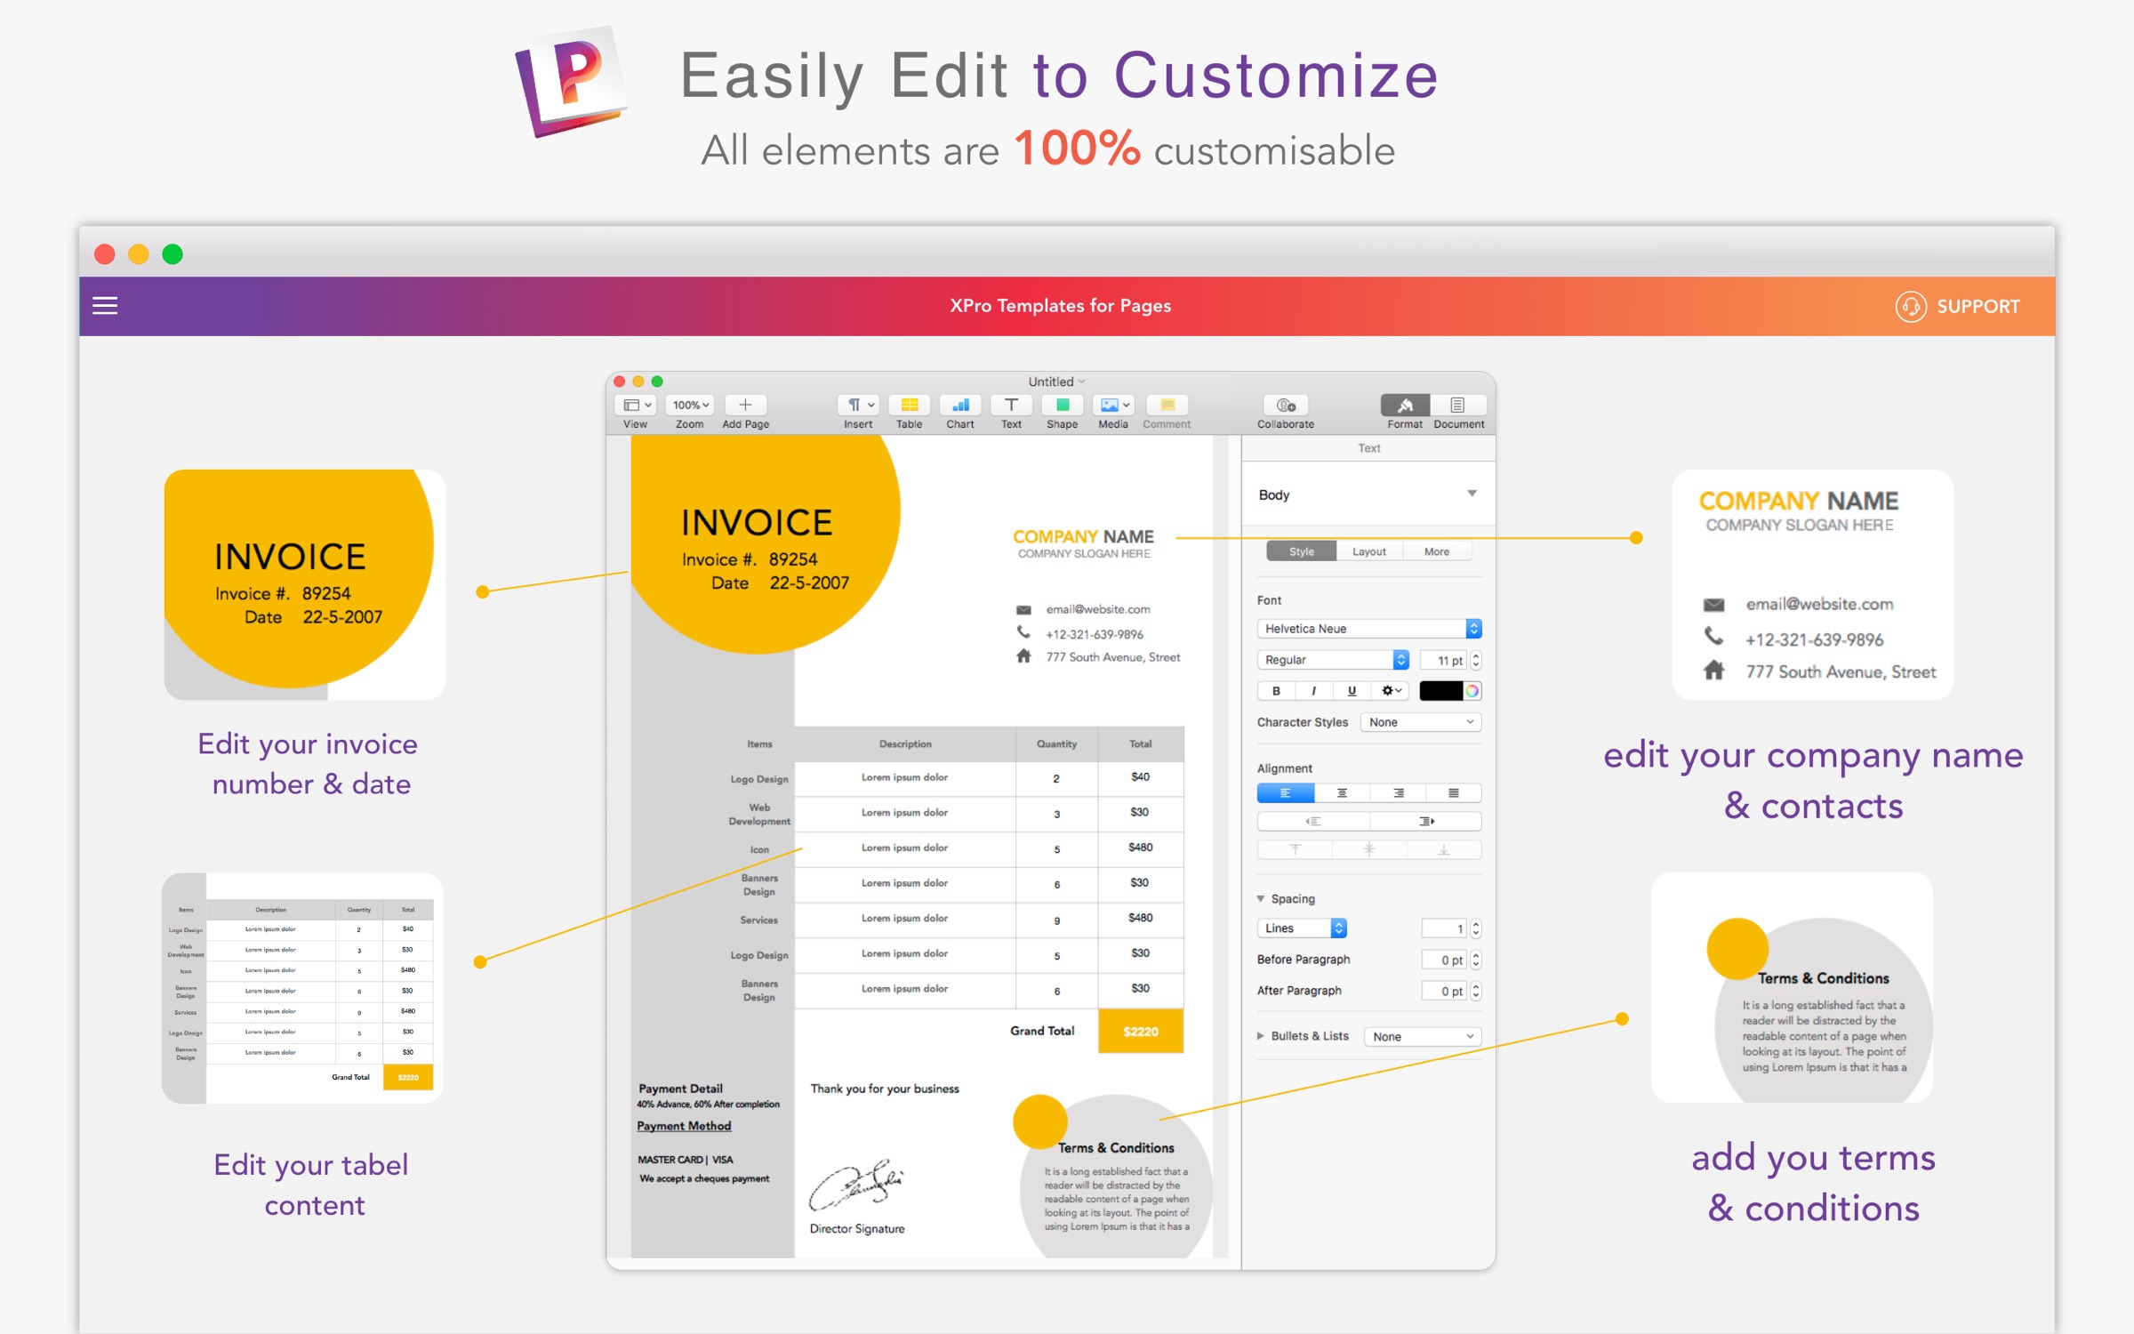Click the black text color swatch
The image size is (2134, 1334).
click(x=1440, y=691)
